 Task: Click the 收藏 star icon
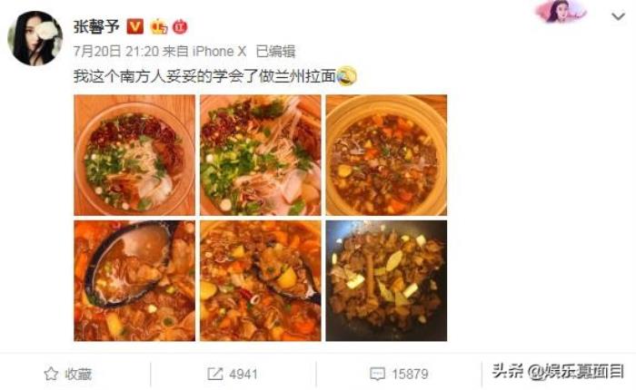pyautogui.click(x=51, y=374)
